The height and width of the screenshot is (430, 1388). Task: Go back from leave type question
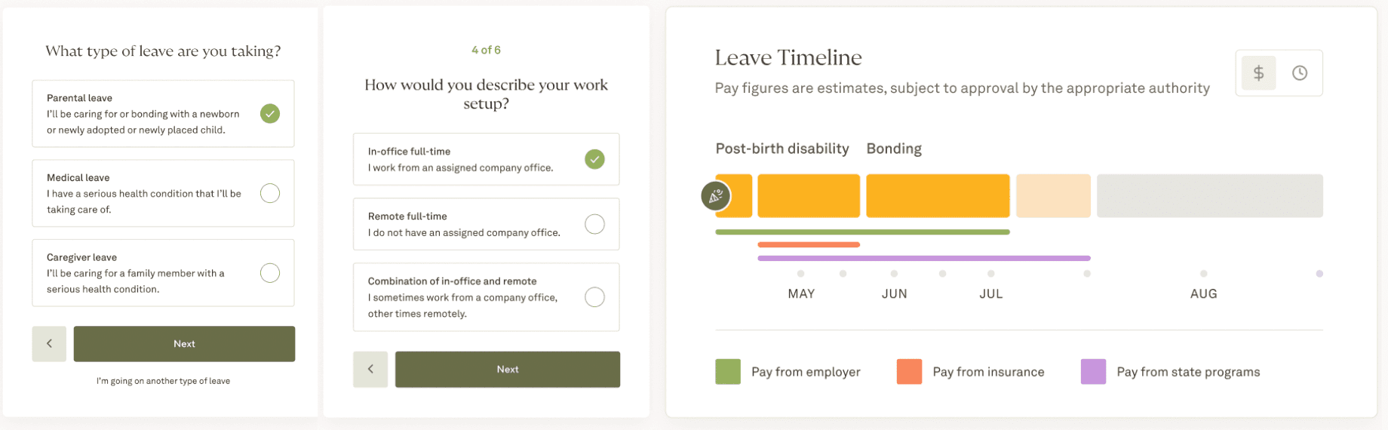click(49, 344)
